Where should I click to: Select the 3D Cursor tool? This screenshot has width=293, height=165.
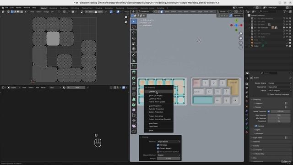click(134, 27)
